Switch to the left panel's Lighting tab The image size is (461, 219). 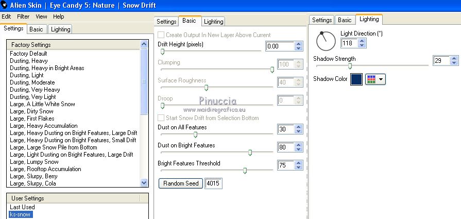click(61, 29)
